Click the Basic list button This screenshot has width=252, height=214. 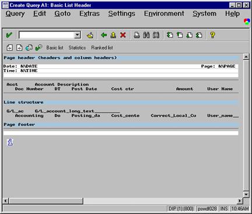tap(55, 48)
